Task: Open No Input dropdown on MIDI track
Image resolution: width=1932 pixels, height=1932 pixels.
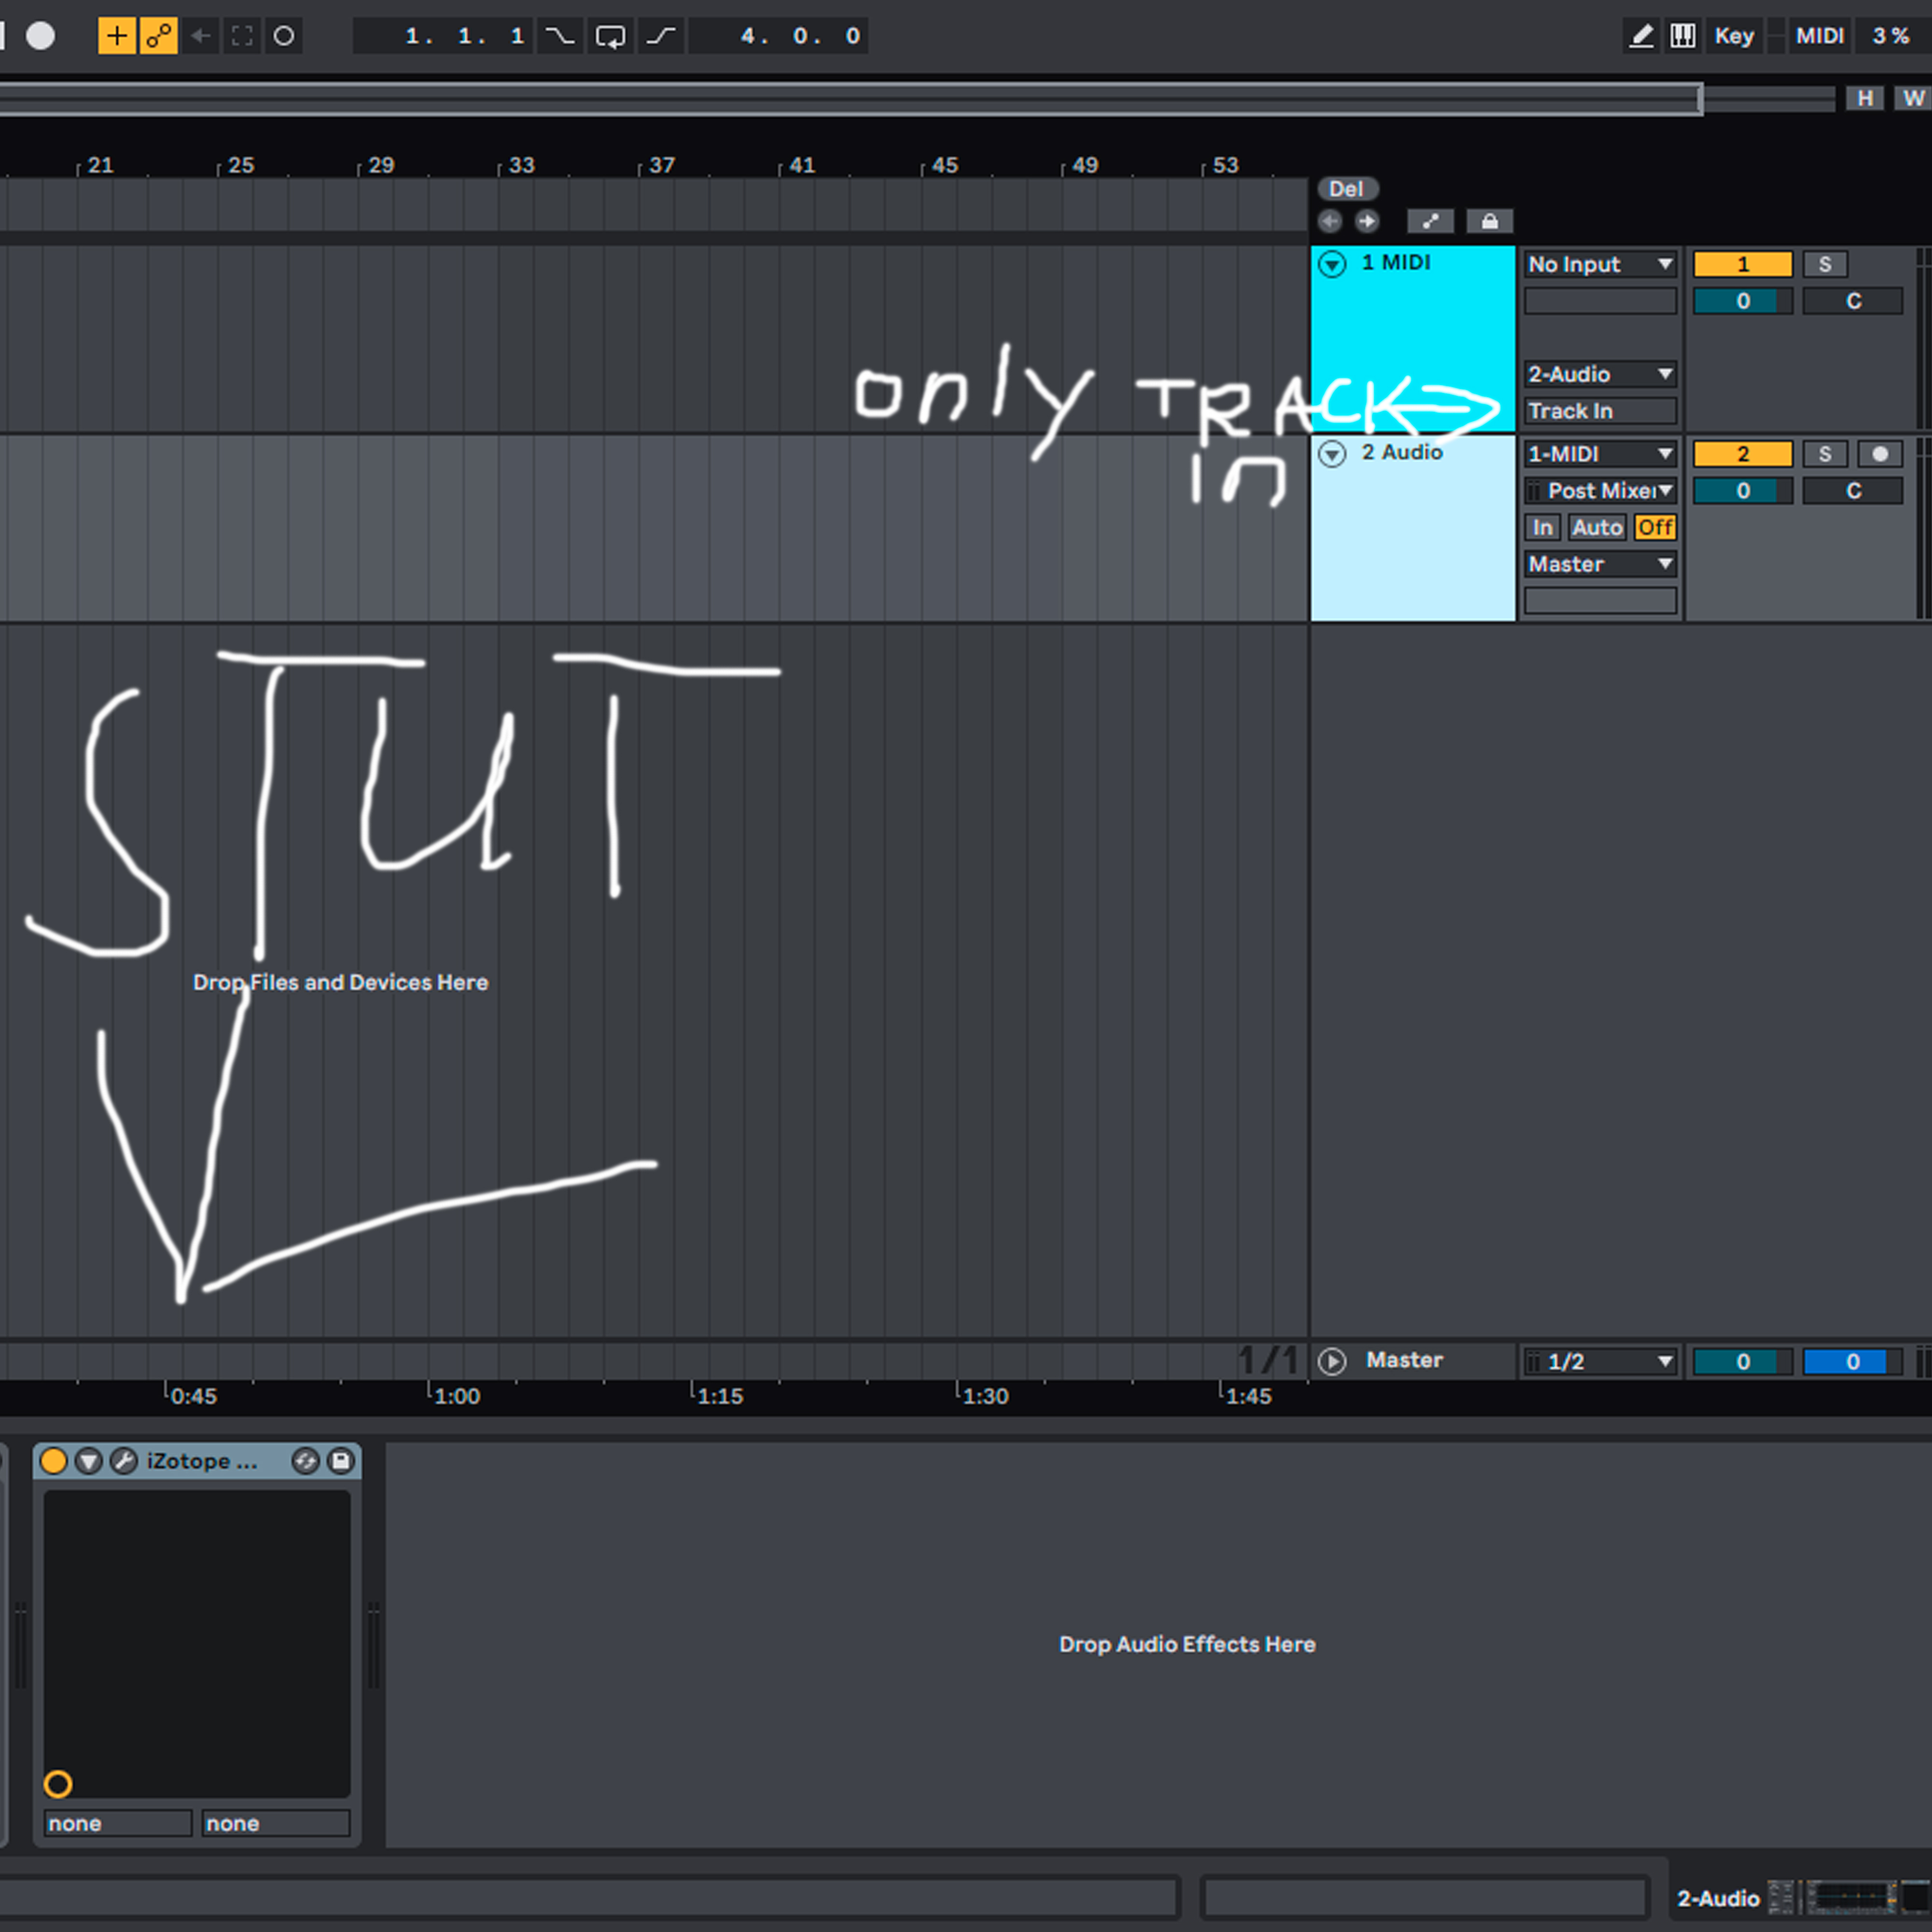Action: point(1600,264)
